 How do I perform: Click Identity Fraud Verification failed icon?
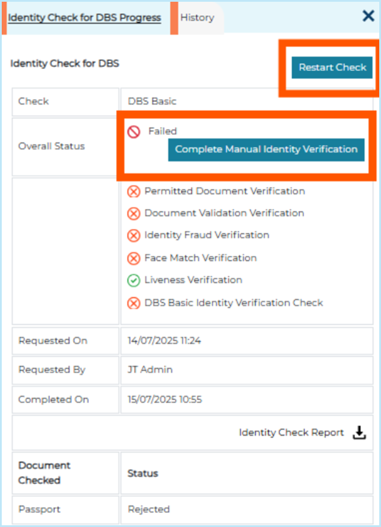point(134,235)
